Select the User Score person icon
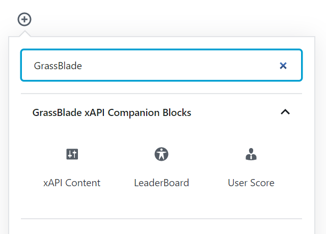The image size is (326, 234). [251, 154]
